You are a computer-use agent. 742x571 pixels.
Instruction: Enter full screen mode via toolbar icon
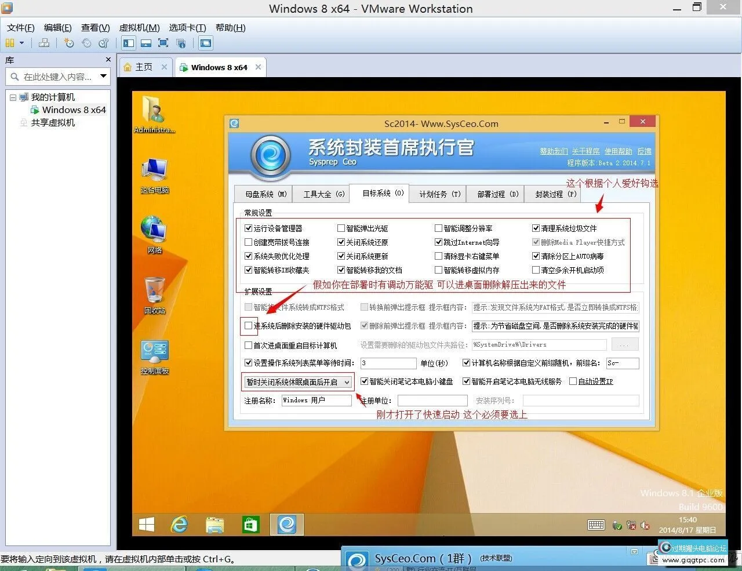[163, 43]
